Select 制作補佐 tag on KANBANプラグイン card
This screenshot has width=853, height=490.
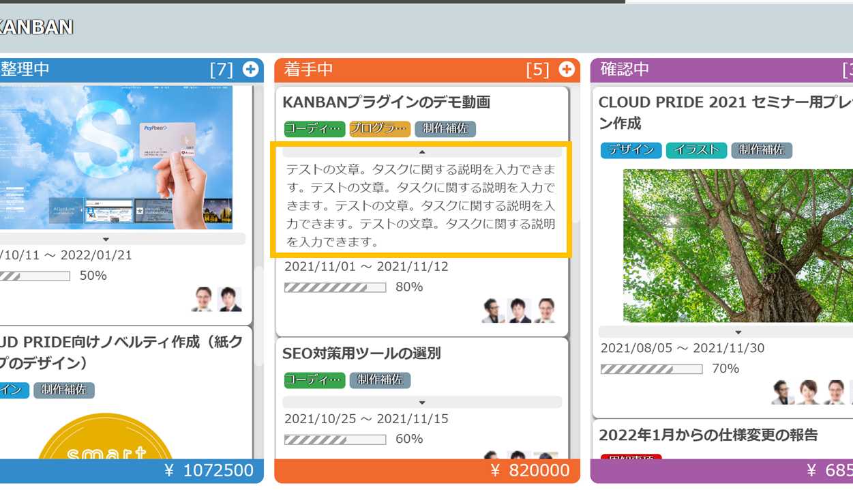pos(445,129)
